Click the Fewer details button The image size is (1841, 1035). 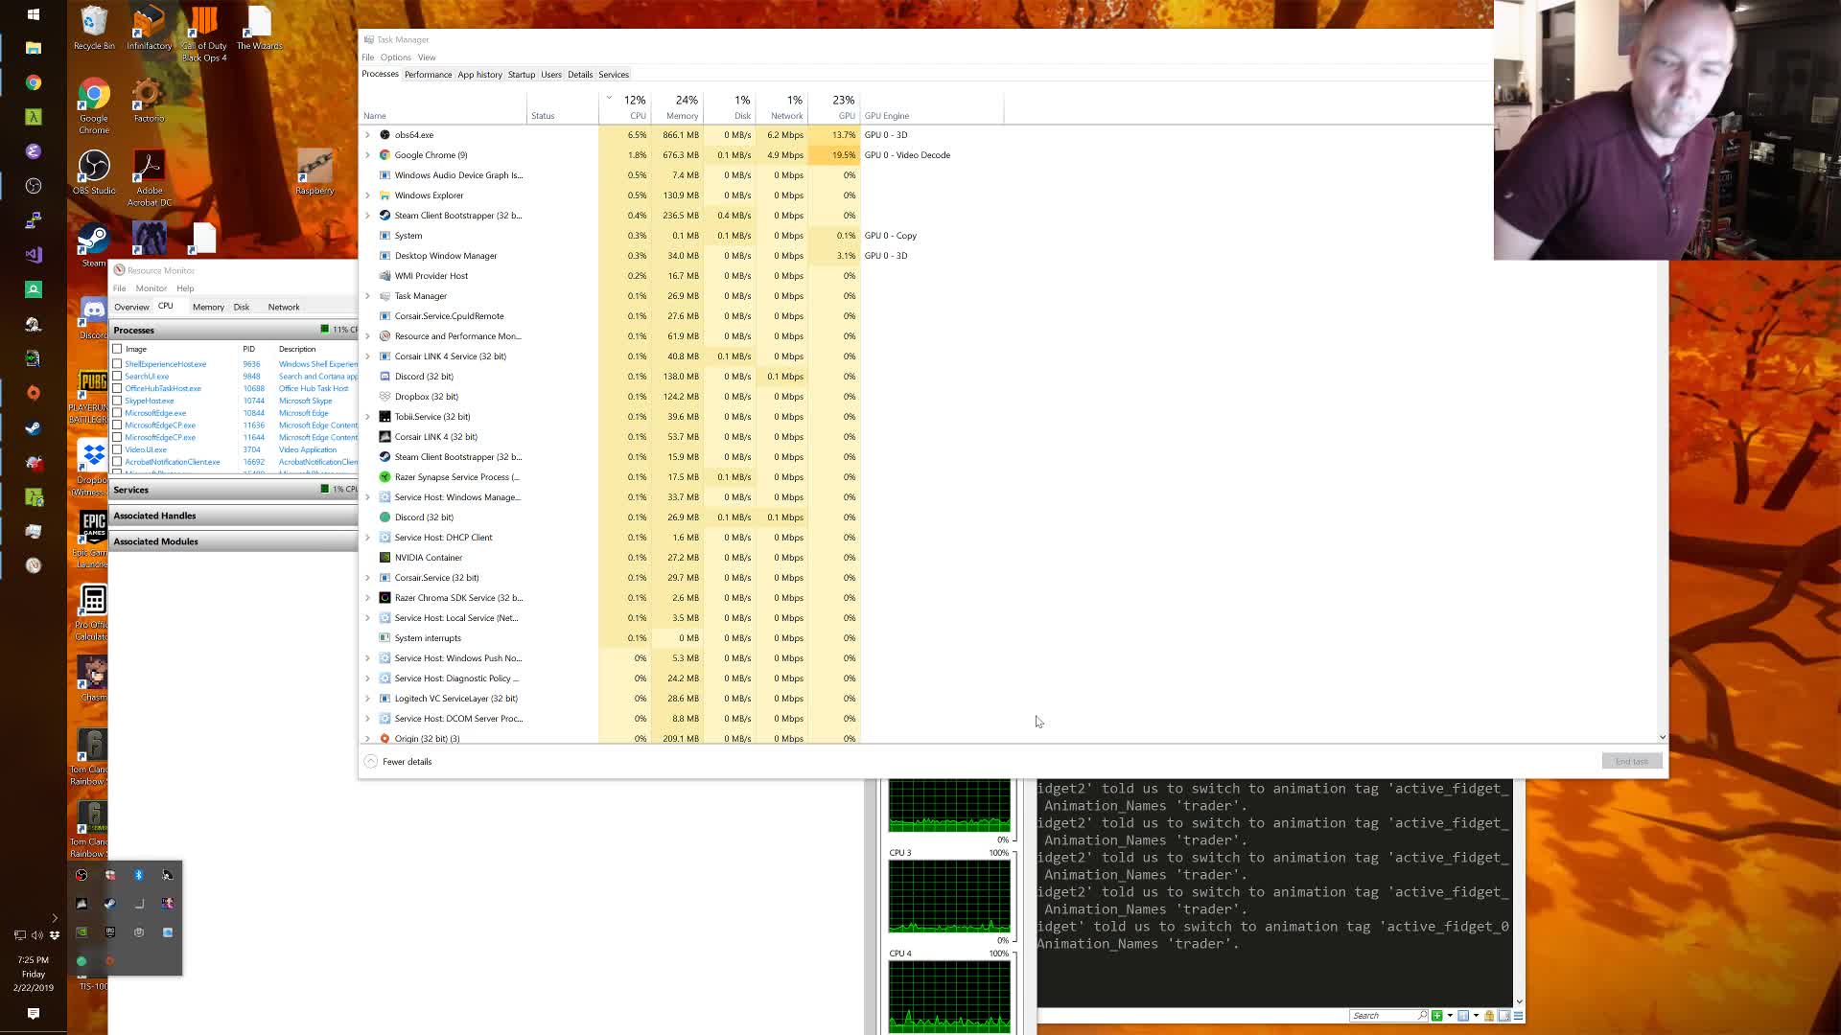[399, 762]
